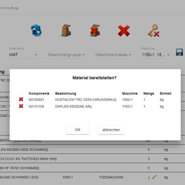Click the Einheit column header
This screenshot has width=185, height=185.
coord(165,94)
